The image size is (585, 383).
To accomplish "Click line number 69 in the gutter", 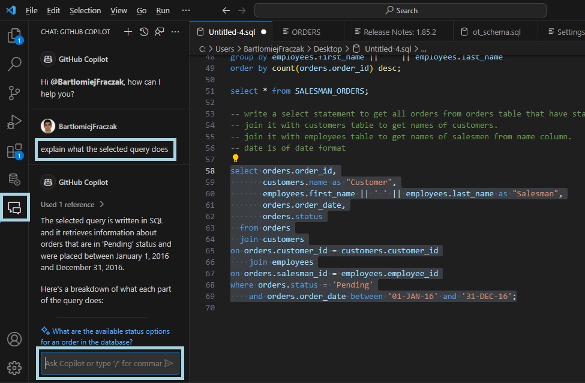I will 210,296.
